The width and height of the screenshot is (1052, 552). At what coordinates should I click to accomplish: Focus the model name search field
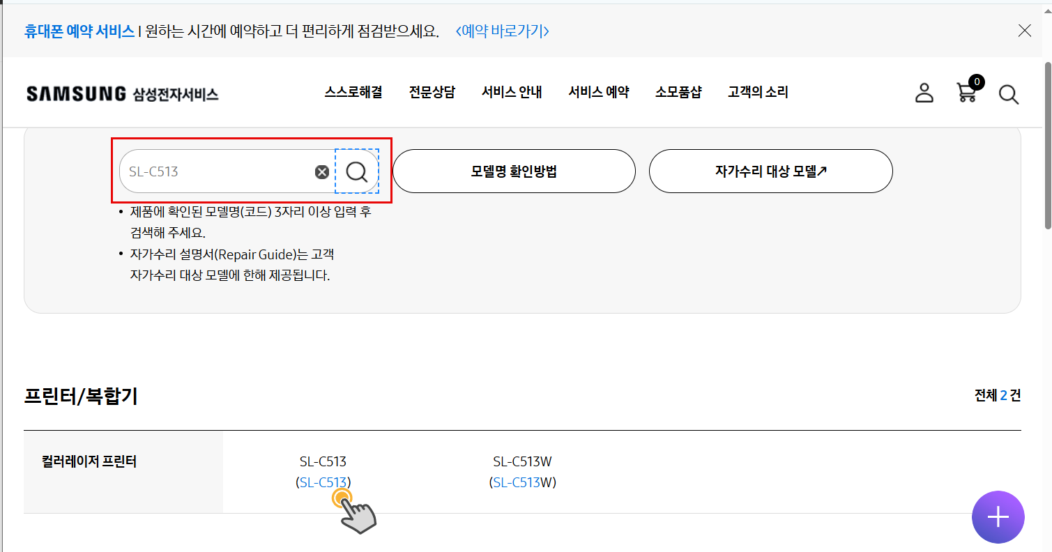[216, 171]
